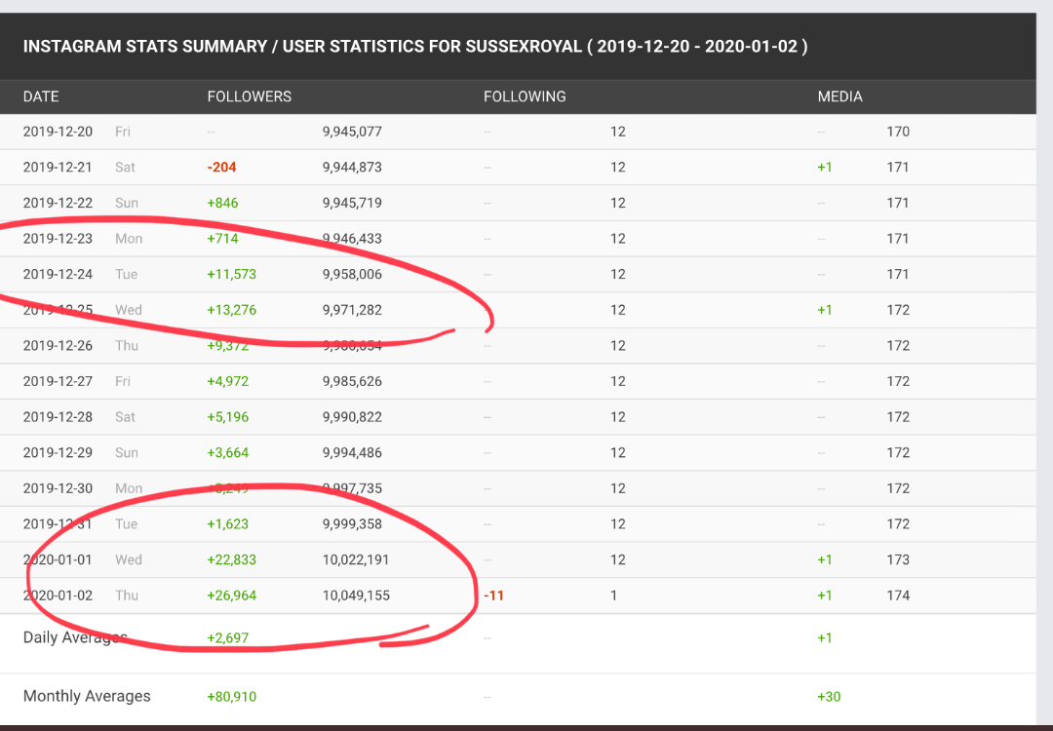
Task: Select the 2019-12-20 date cell
Action: 58,132
